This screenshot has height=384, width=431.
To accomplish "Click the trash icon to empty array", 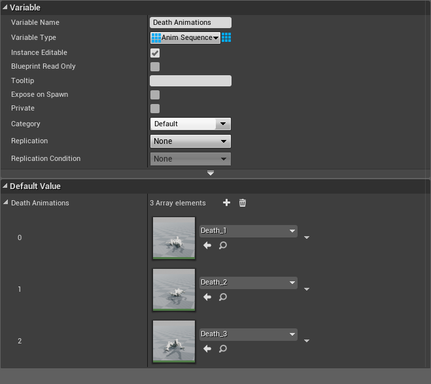I will click(x=243, y=203).
